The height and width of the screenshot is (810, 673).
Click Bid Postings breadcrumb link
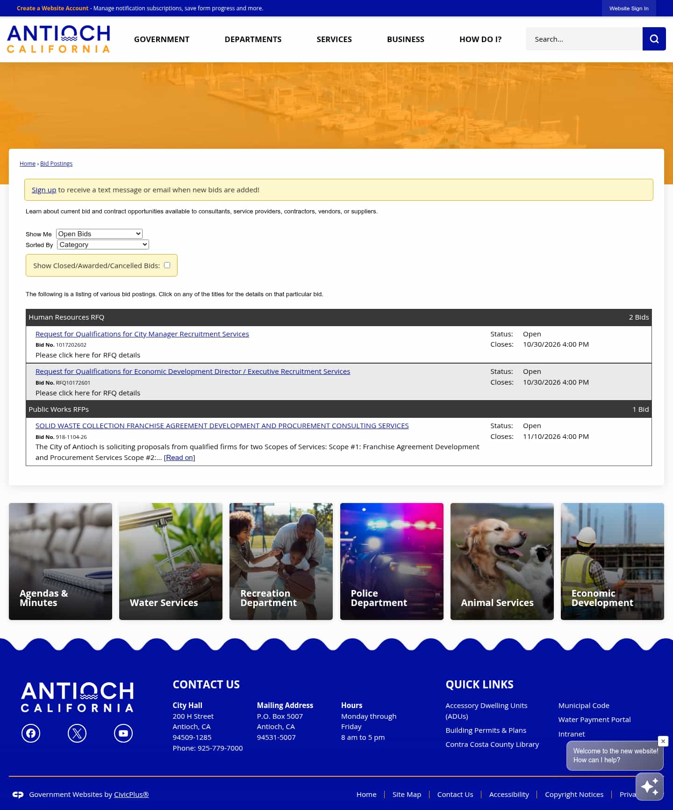pos(56,163)
